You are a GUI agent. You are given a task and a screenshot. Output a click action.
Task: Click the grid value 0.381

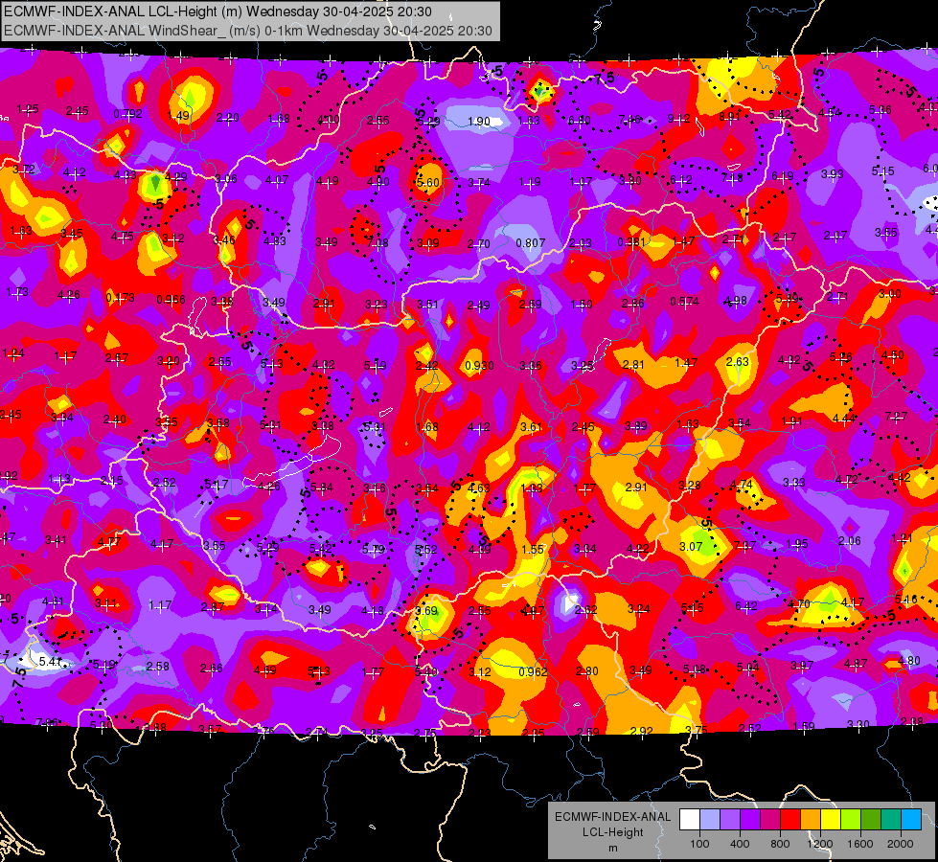coord(631,242)
